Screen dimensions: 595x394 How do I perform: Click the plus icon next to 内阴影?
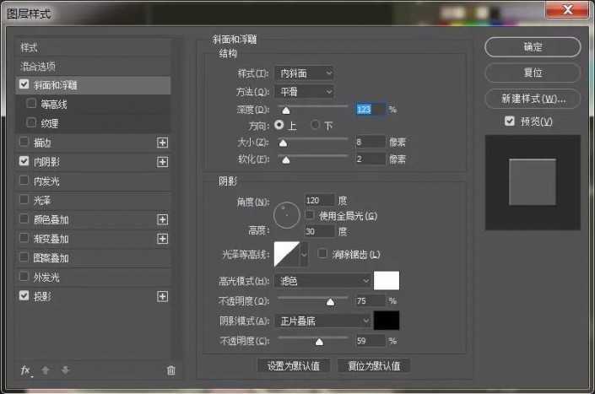163,161
